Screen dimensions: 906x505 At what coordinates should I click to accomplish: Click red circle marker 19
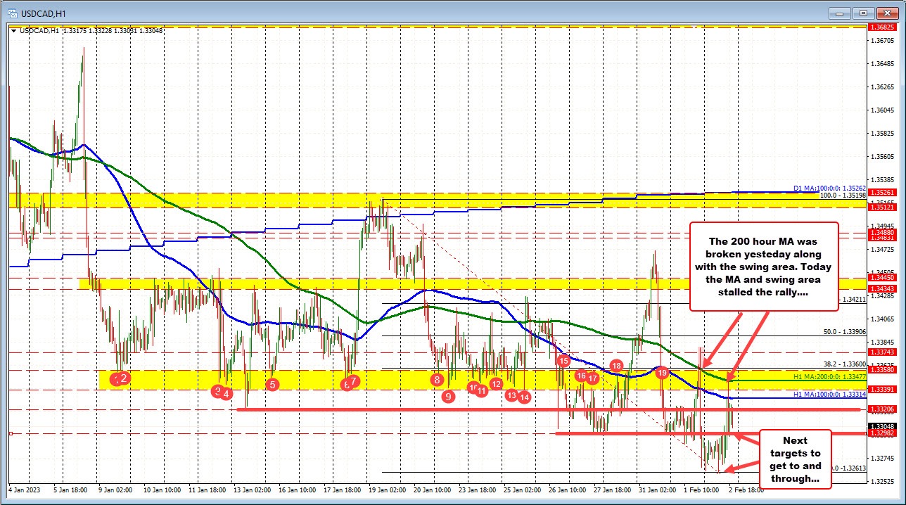662,372
